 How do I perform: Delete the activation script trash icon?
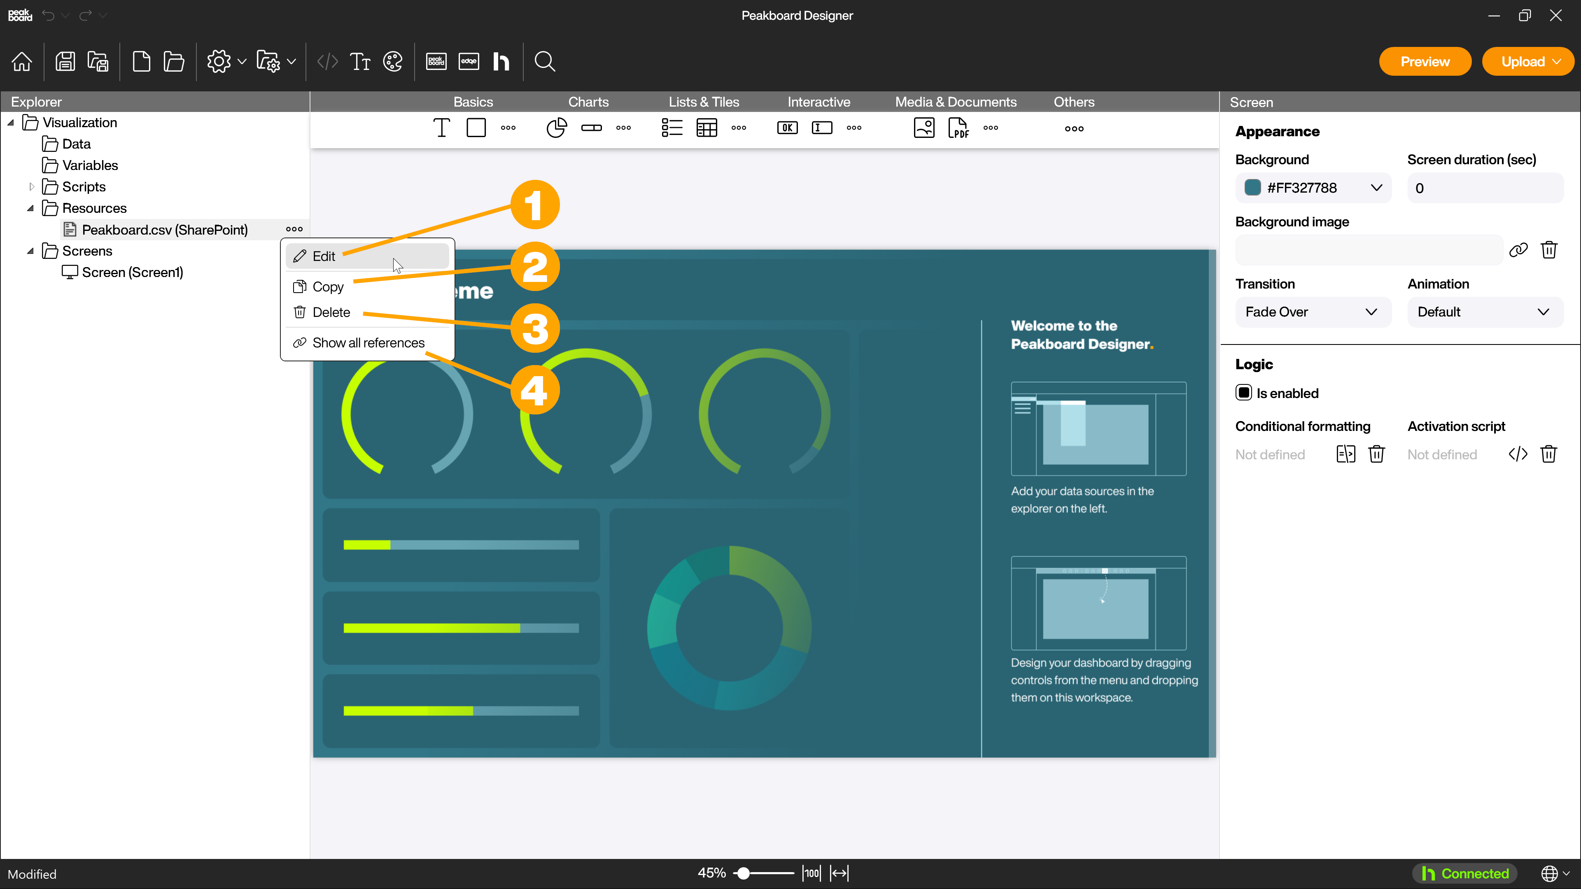[1548, 454]
